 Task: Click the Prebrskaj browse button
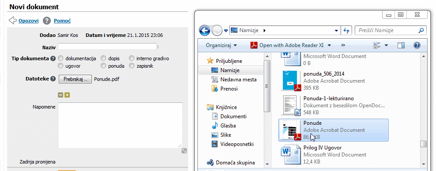pos(75,79)
